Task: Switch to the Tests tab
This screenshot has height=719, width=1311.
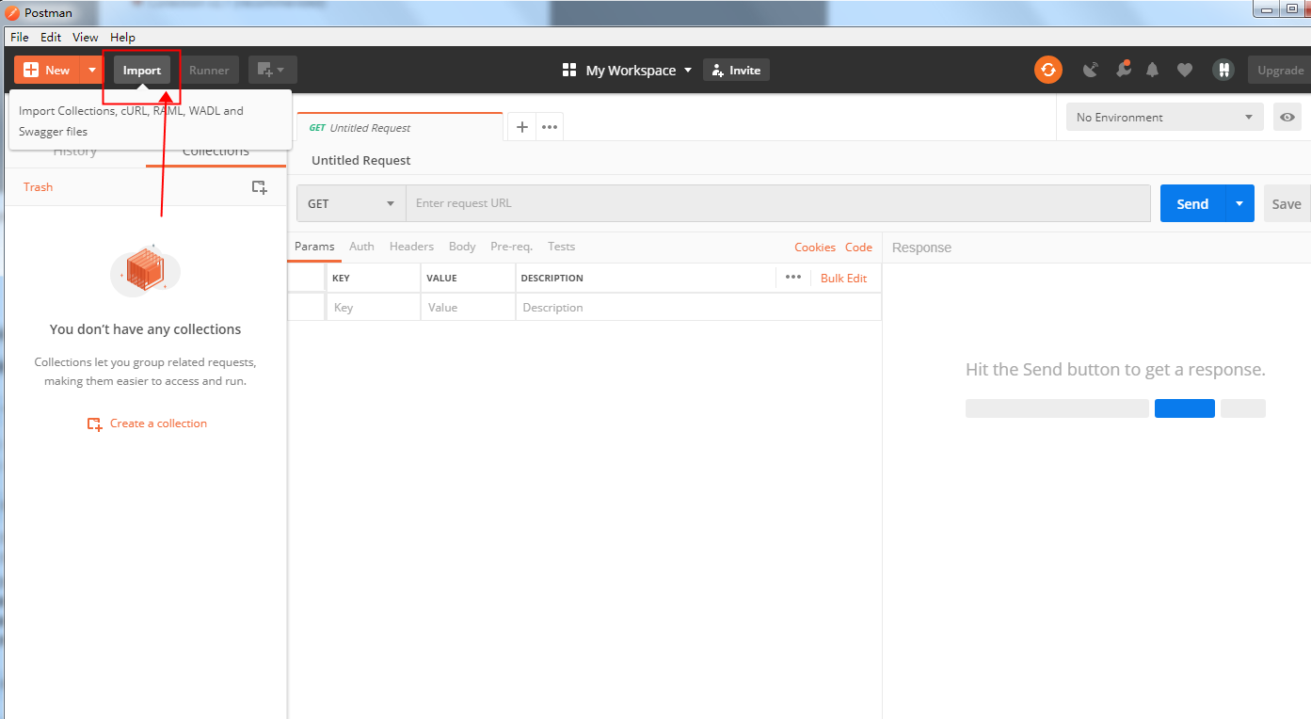Action: [561, 247]
